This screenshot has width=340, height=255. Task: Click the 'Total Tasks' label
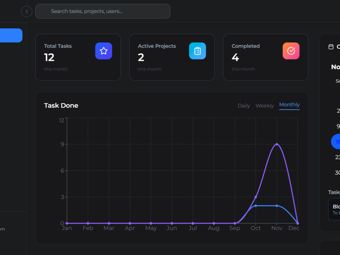point(58,46)
